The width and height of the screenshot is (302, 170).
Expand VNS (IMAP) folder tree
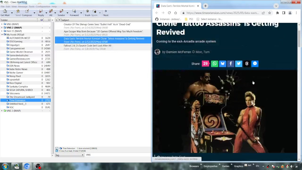tap(2, 24)
